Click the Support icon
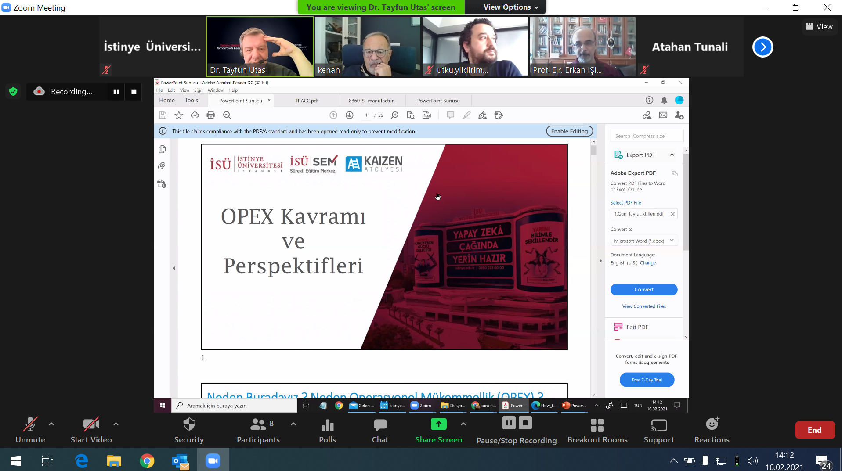The width and height of the screenshot is (842, 471). 658,425
